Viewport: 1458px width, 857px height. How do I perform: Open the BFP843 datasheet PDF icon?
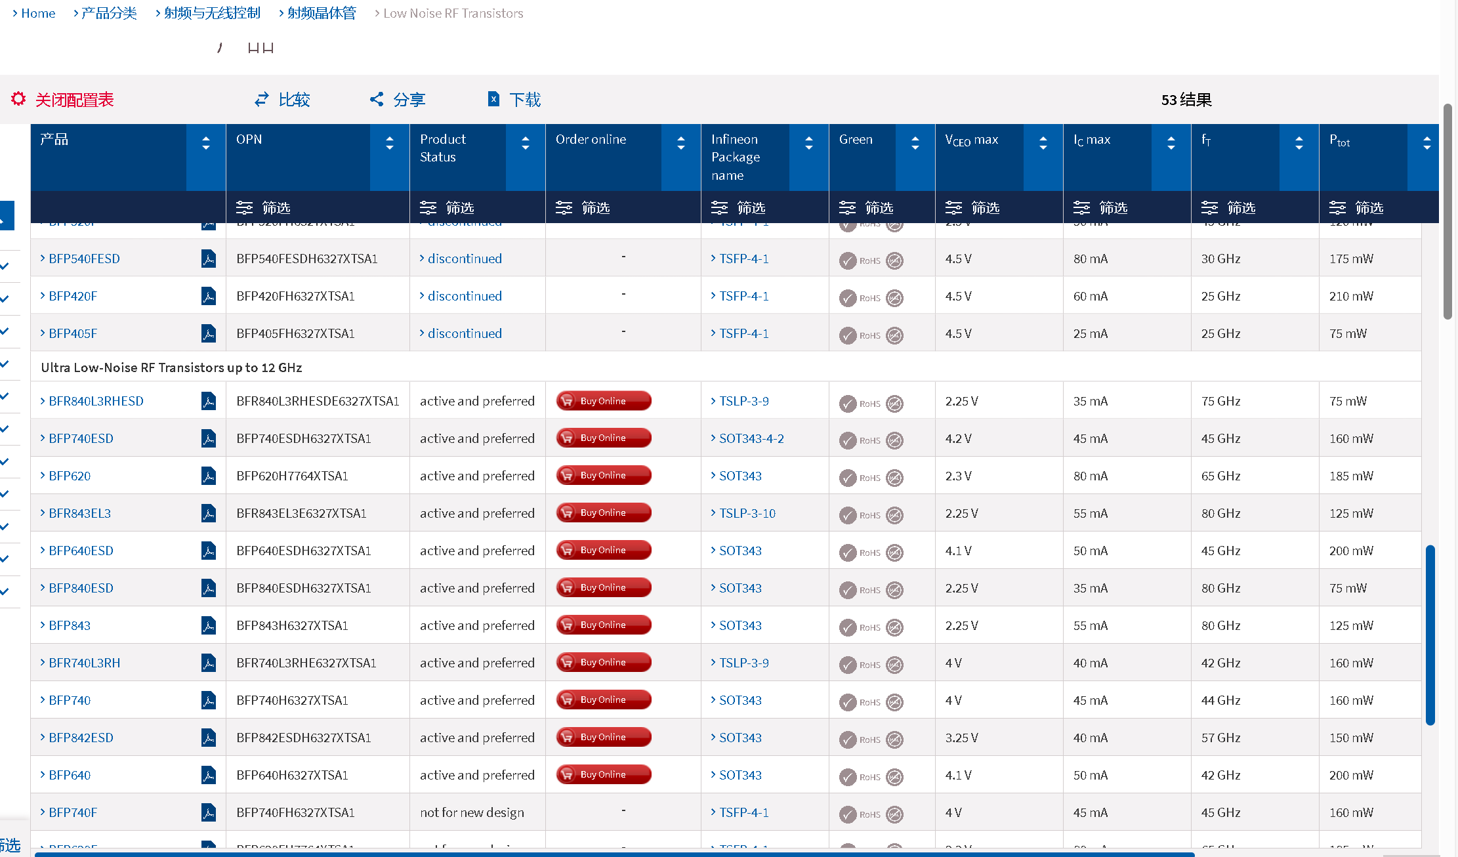(208, 625)
